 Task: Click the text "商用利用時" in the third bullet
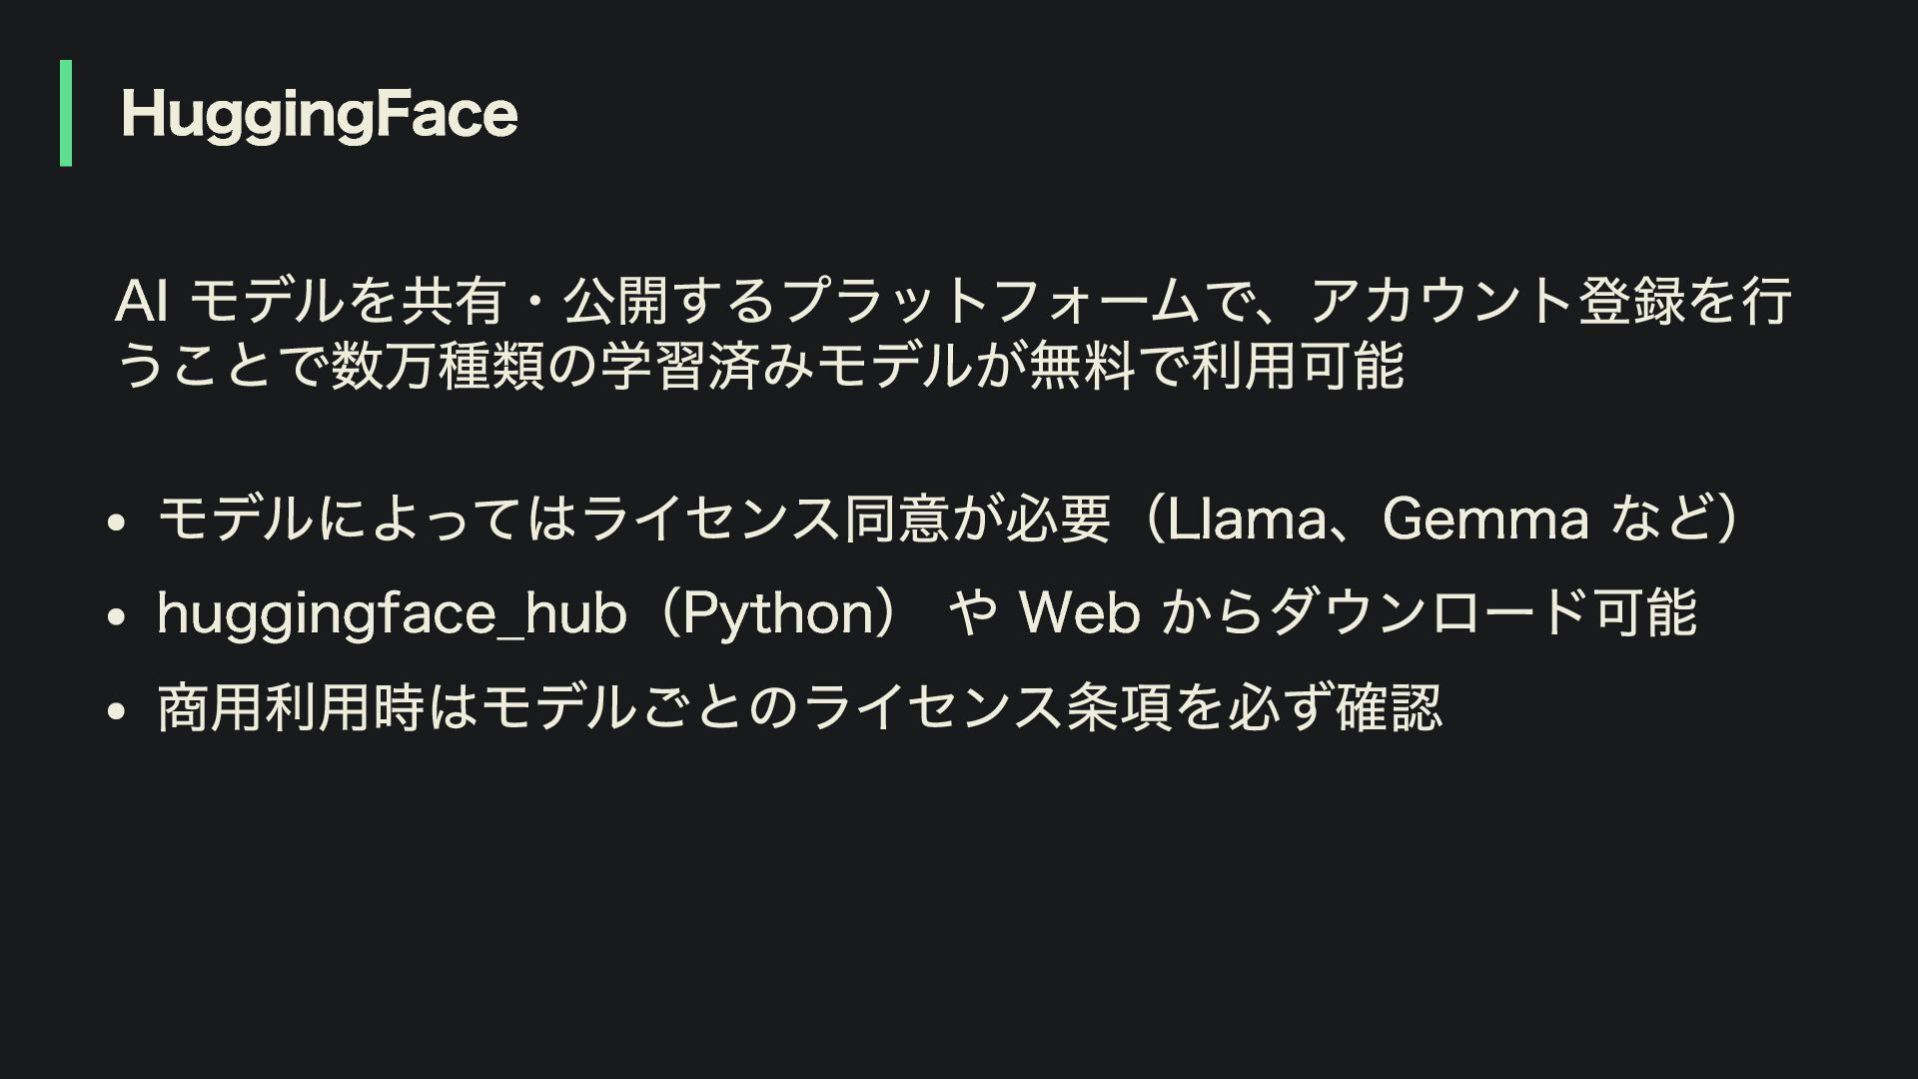click(x=292, y=708)
